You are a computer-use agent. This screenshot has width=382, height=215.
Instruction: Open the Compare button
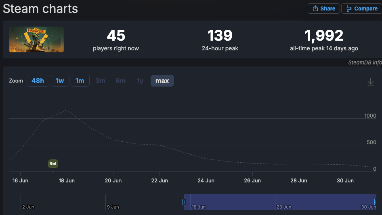click(x=362, y=8)
